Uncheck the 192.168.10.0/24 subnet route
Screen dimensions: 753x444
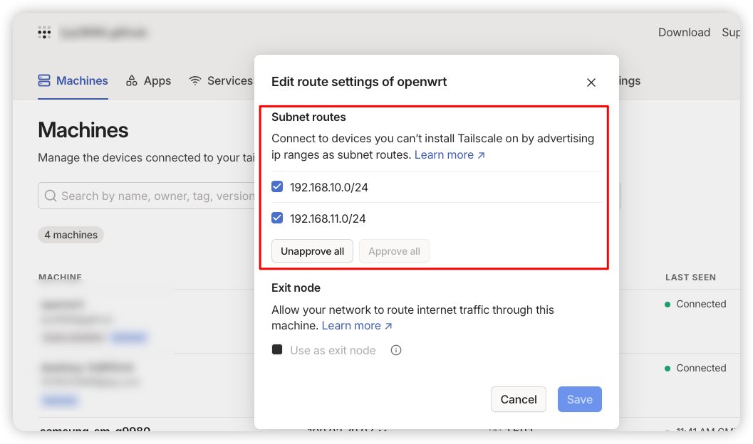tap(277, 187)
